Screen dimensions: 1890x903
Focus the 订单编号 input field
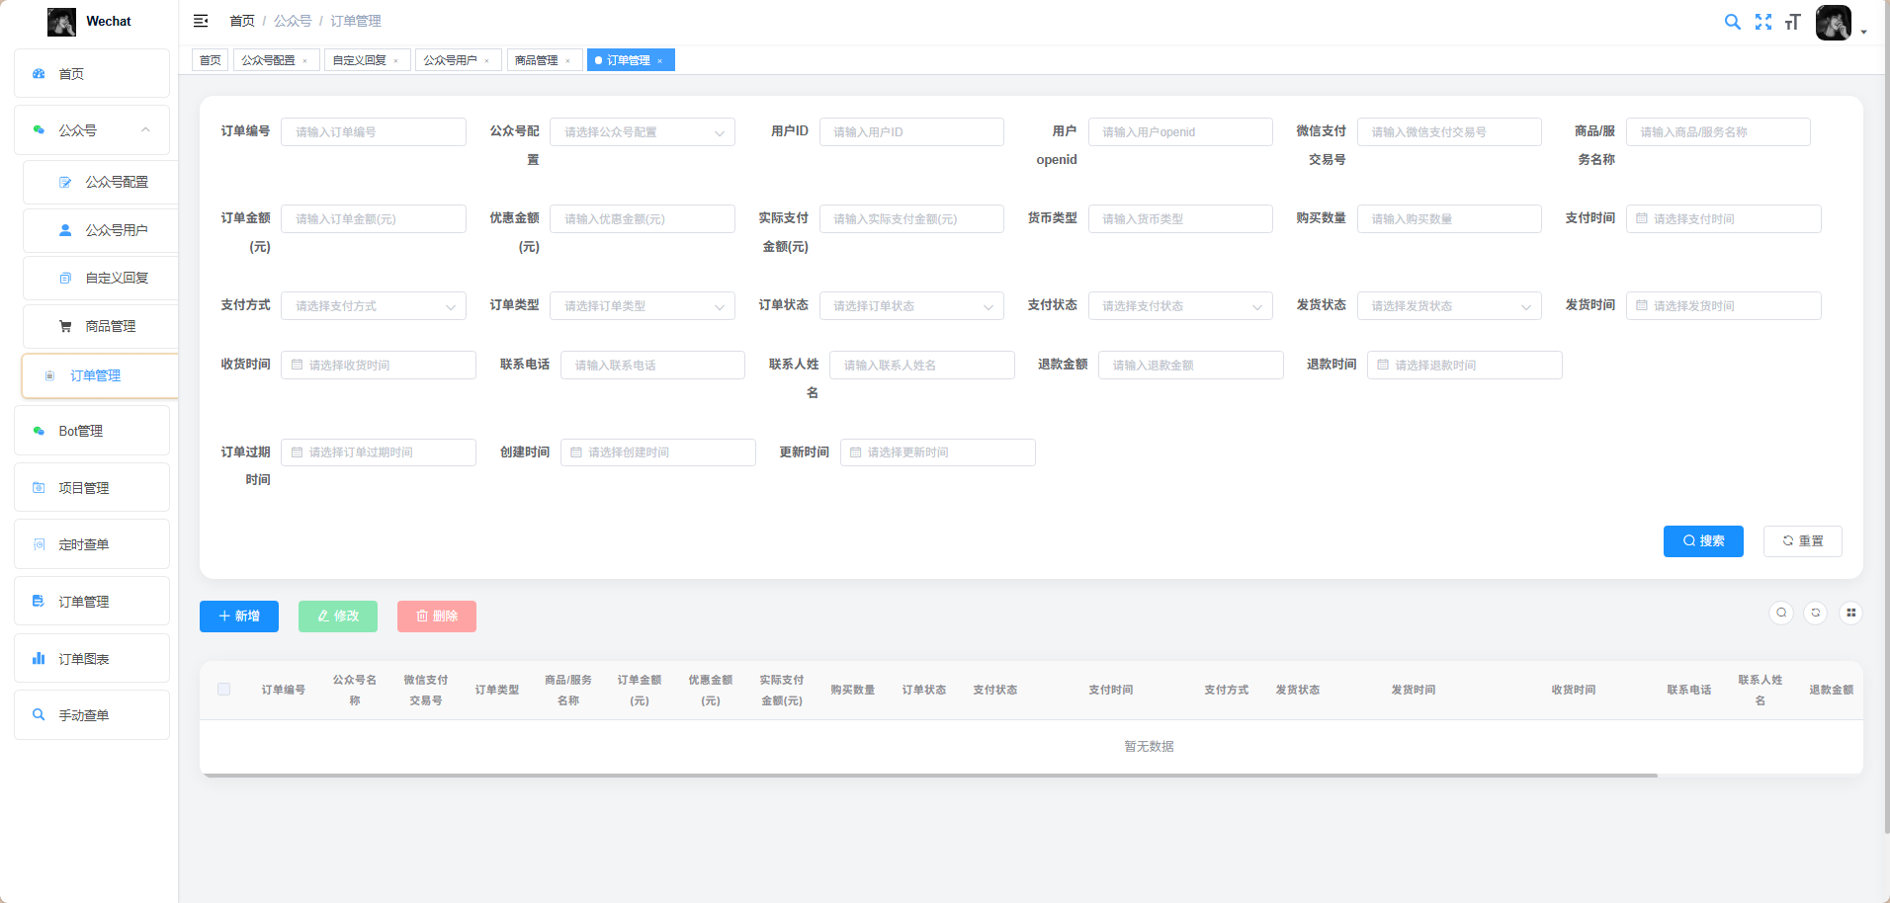pyautogui.click(x=373, y=132)
